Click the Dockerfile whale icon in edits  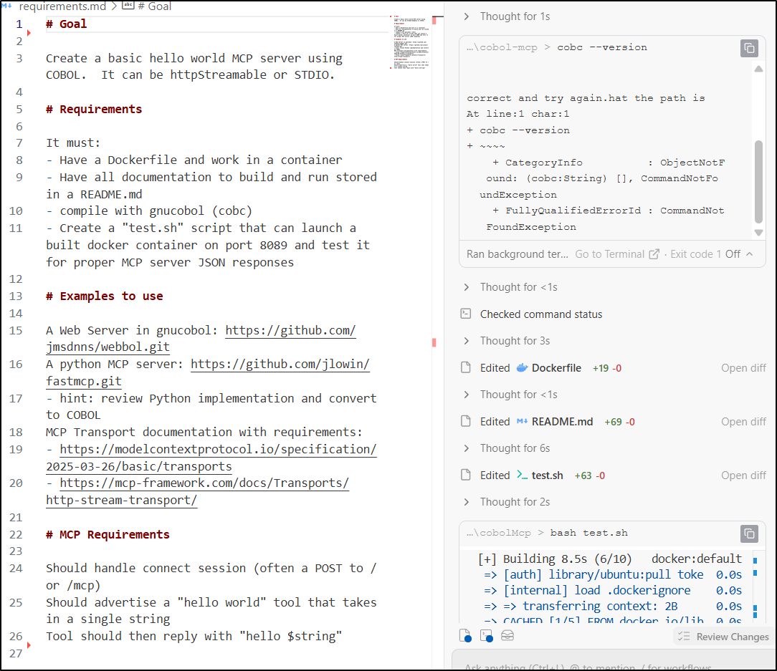coord(523,368)
